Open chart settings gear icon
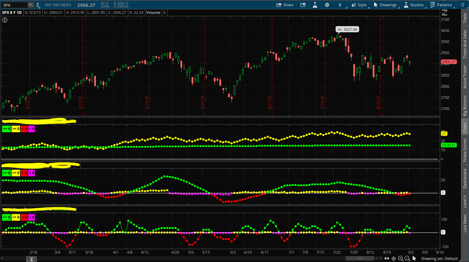469x262 pixels. click(x=327, y=5)
